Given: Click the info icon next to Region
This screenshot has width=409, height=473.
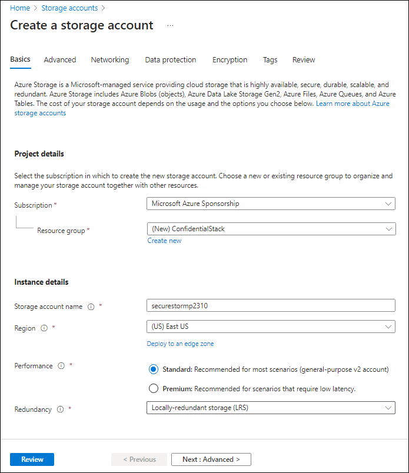Looking at the screenshot, I should coord(44,328).
